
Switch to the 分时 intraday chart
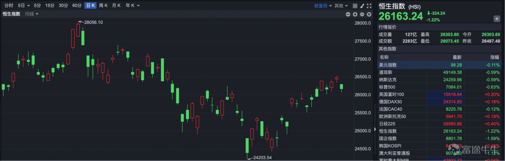coord(9,5)
